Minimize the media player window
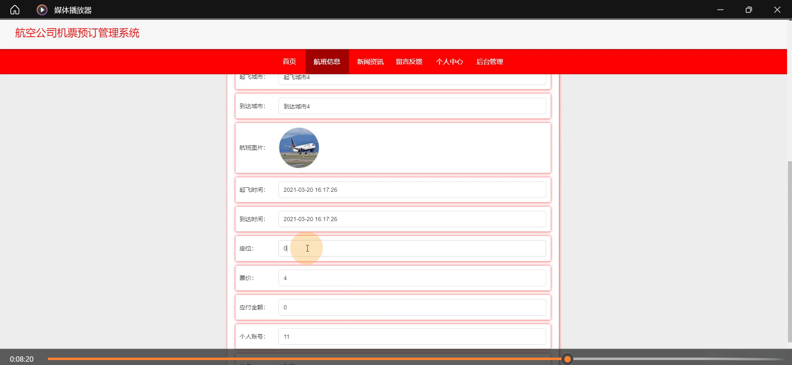 click(720, 9)
